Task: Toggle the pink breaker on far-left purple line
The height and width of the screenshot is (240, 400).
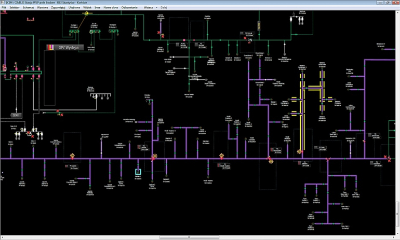Action: 5,67
